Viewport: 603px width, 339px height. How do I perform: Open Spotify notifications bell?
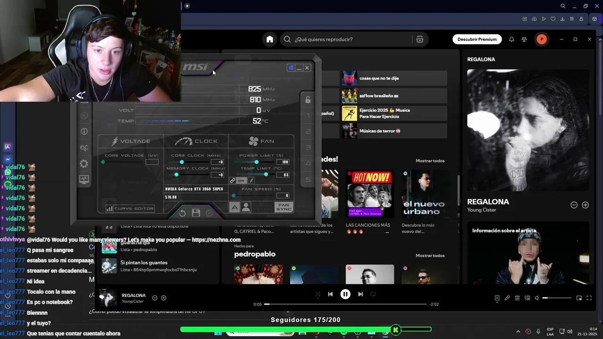[x=511, y=40]
